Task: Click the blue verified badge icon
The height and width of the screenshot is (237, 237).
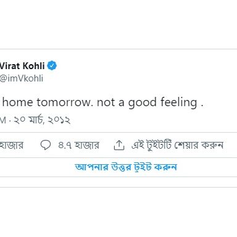Action: (52, 65)
